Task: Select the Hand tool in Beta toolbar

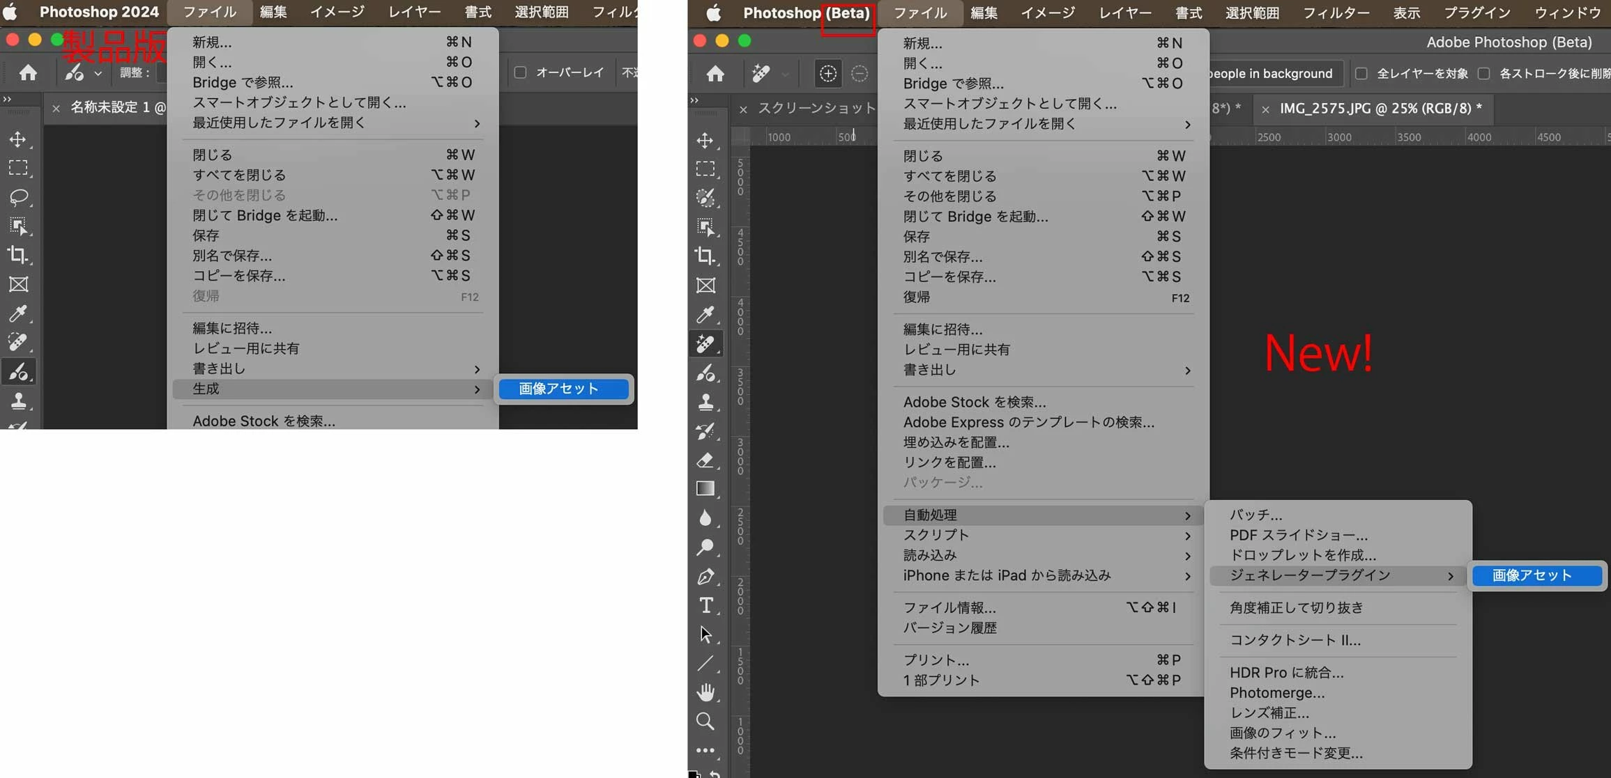Action: (705, 692)
